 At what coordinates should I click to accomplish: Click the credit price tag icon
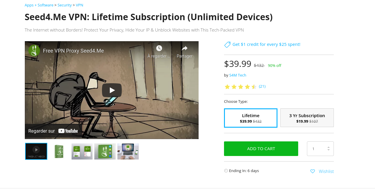click(227, 44)
